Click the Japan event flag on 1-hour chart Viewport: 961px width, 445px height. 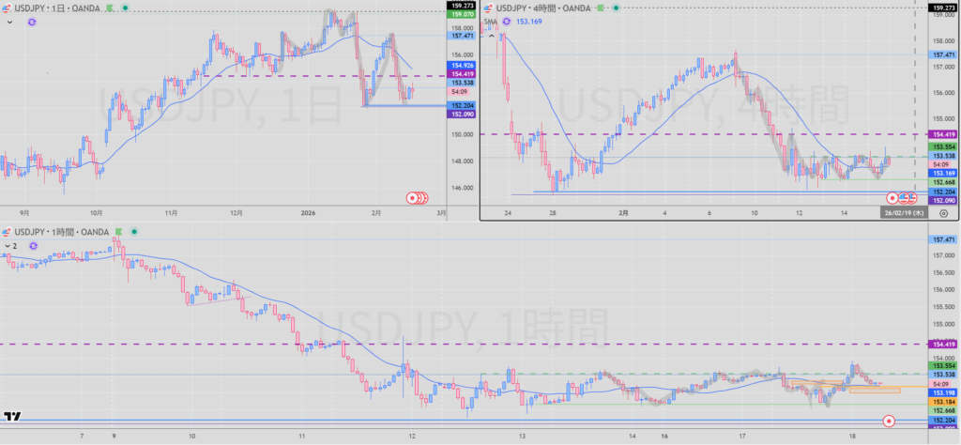890,422
